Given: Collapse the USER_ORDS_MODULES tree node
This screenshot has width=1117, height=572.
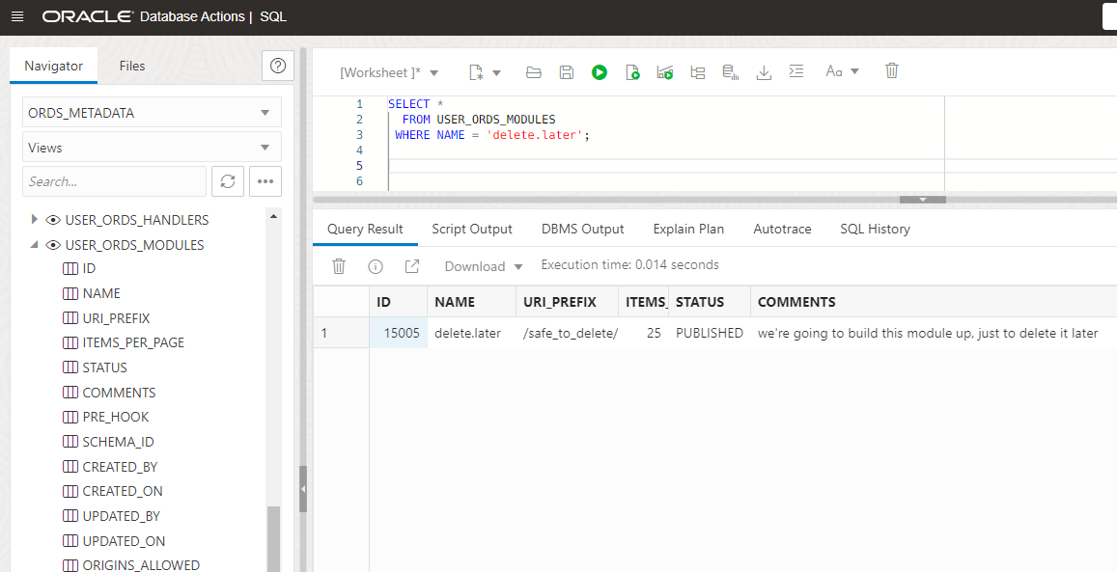Looking at the screenshot, I should tap(36, 245).
